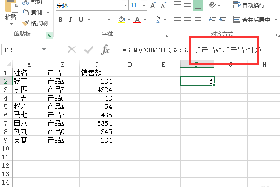Click inside the formula bar with the SUM formula
Image resolution: width=280 pixels, height=187 pixels.
coord(198,50)
